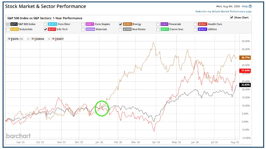Screen dimensions: 266x149
Task: Toggle the eye icon for $SRIT series
Action: coord(53,39)
